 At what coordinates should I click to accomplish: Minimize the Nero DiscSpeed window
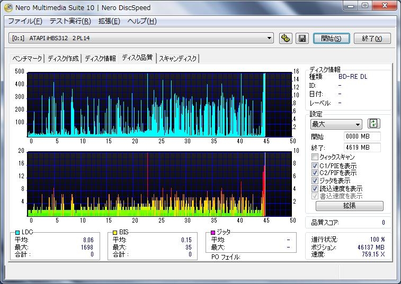click(x=351, y=6)
